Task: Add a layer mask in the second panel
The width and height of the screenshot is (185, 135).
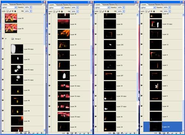Action: [72, 133]
